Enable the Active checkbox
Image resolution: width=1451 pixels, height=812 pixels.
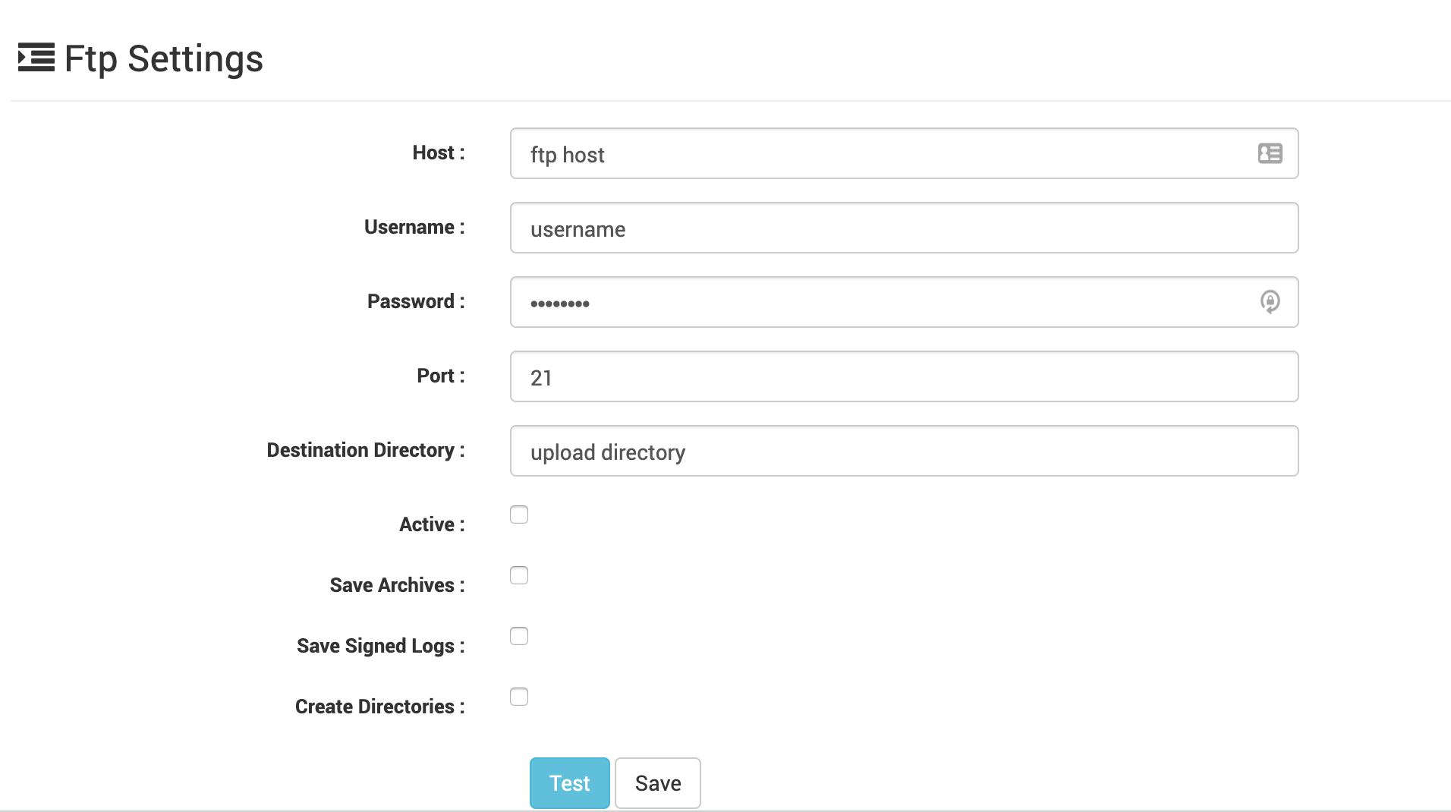[x=519, y=515]
